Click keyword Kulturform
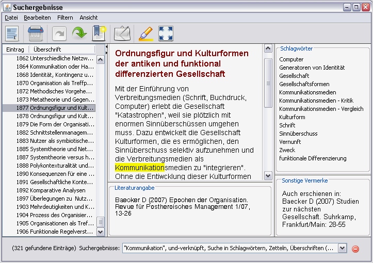Viewport: 373px width, 263px height. pos(292,117)
